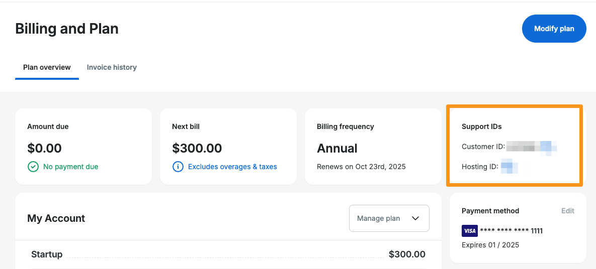Click the green checkmark icon under Amount due

click(33, 167)
